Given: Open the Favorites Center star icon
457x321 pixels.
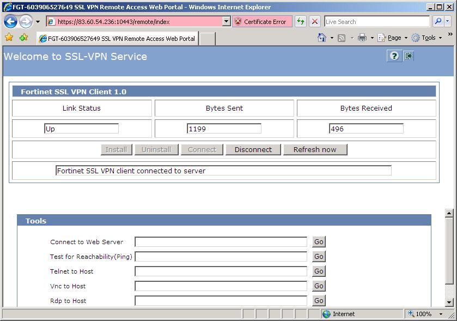Looking at the screenshot, I should coord(9,38).
